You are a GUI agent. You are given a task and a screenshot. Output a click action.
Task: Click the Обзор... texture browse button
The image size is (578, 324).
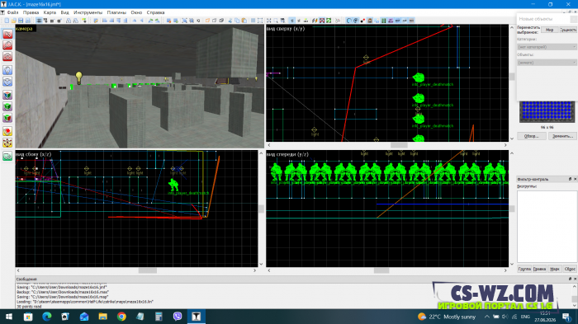(531, 136)
